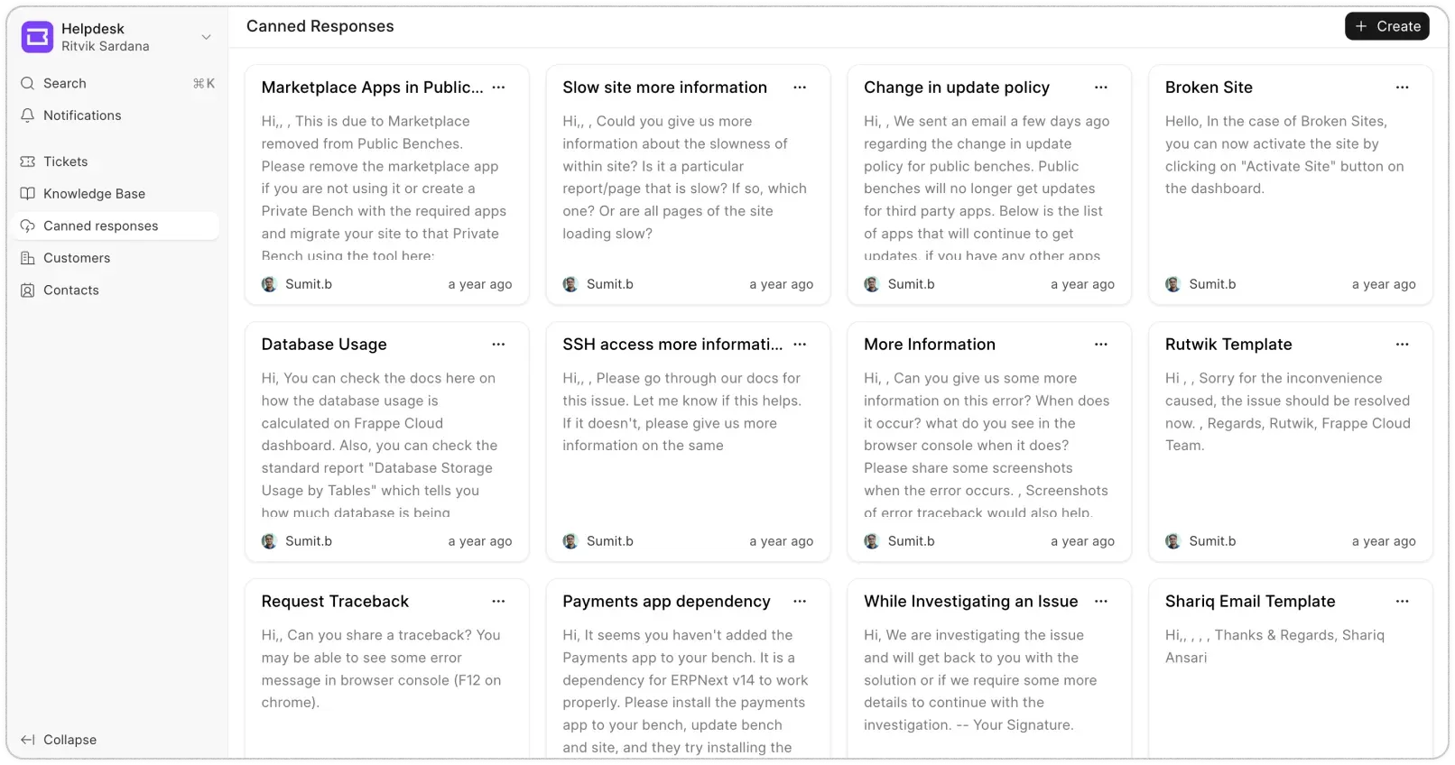The image size is (1455, 765).
Task: Select the Tickets ticket icon in sidebar
Action: click(26, 161)
